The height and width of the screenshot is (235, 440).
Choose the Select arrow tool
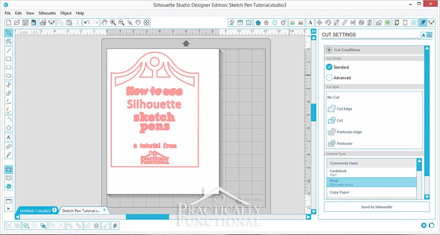pos(9,33)
